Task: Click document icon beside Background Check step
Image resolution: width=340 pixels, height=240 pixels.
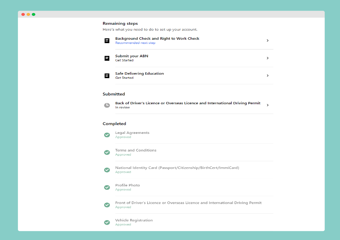Action: [x=107, y=40]
